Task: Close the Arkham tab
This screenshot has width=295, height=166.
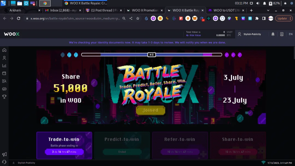Action: tap(39, 10)
